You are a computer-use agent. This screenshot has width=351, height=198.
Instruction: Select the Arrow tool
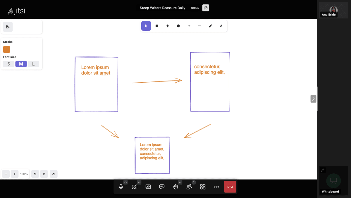[189, 26]
